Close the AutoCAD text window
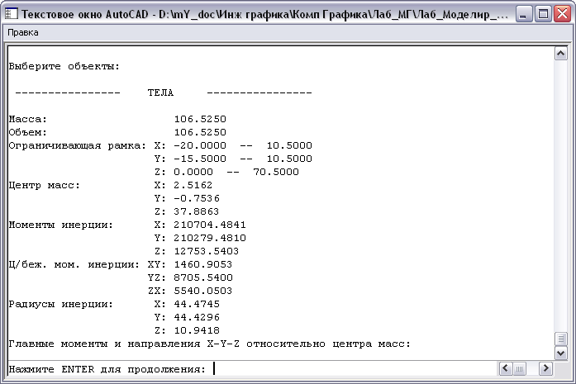Viewport: 576px width, 384px height. pos(562,14)
